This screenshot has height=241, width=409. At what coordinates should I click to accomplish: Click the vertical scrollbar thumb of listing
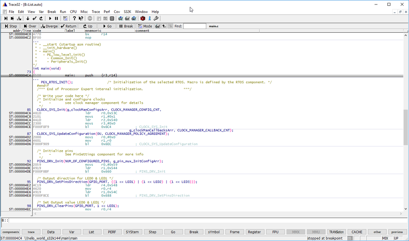pyautogui.click(x=405, y=127)
